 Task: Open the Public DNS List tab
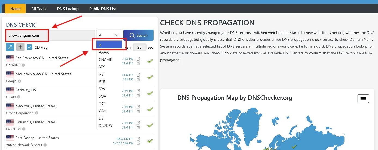pyautogui.click(x=103, y=9)
